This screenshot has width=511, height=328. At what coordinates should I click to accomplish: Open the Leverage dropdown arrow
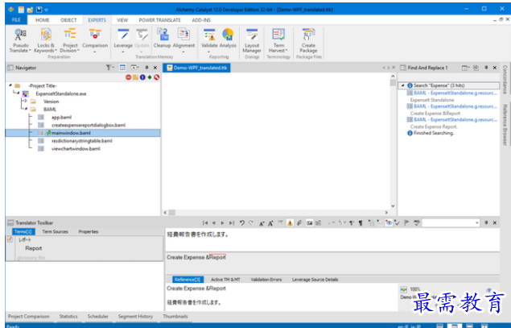[x=123, y=52]
